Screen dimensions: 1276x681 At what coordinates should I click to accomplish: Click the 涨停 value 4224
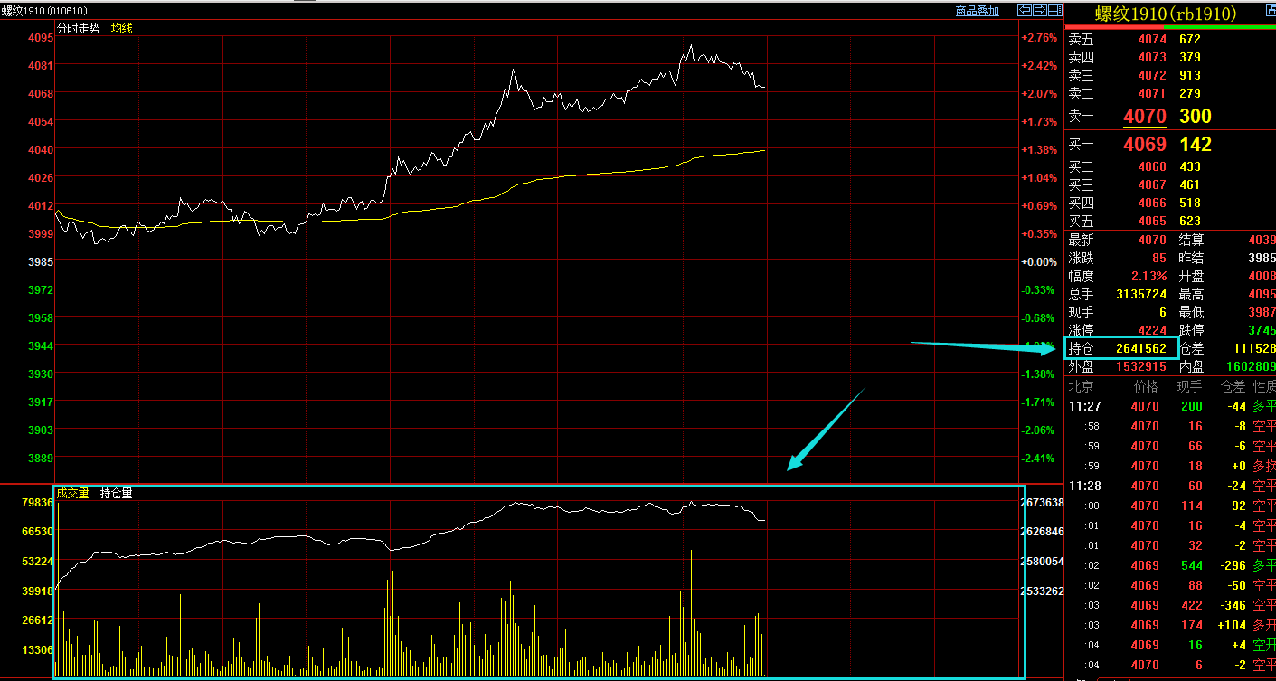click(x=1153, y=330)
